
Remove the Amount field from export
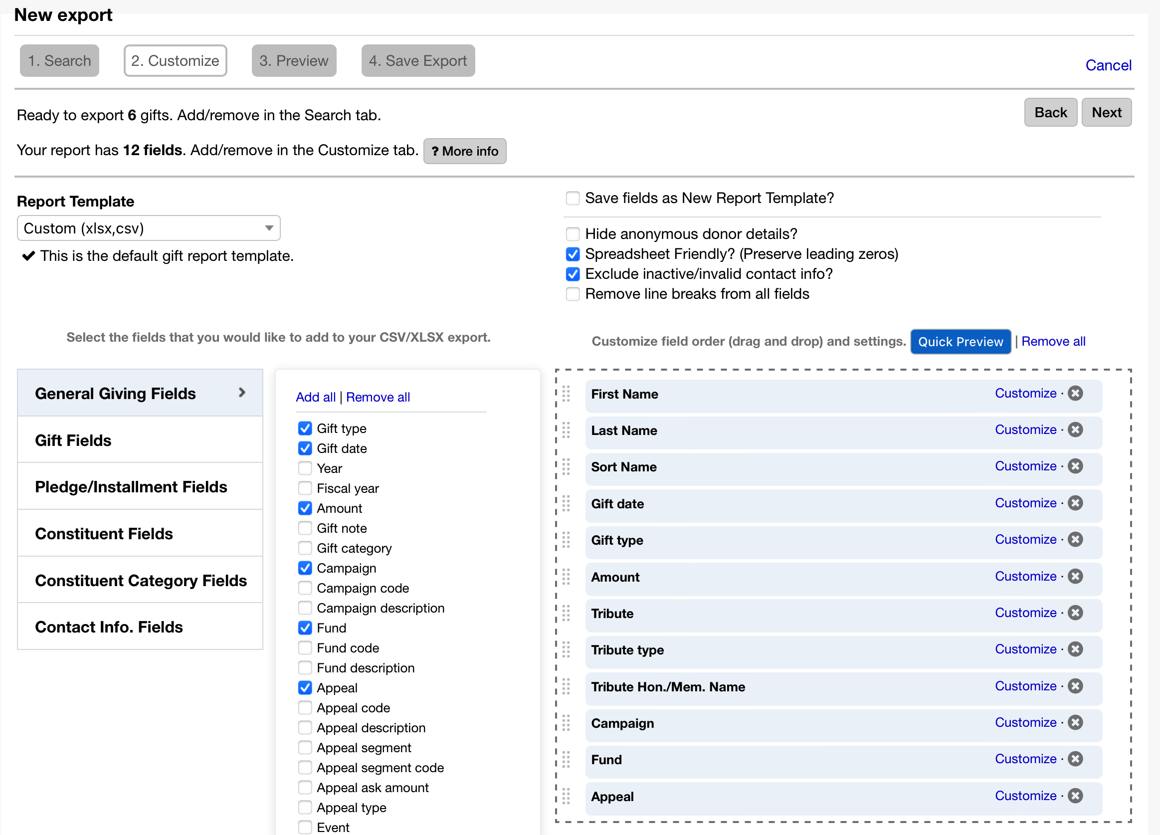[x=1076, y=576]
